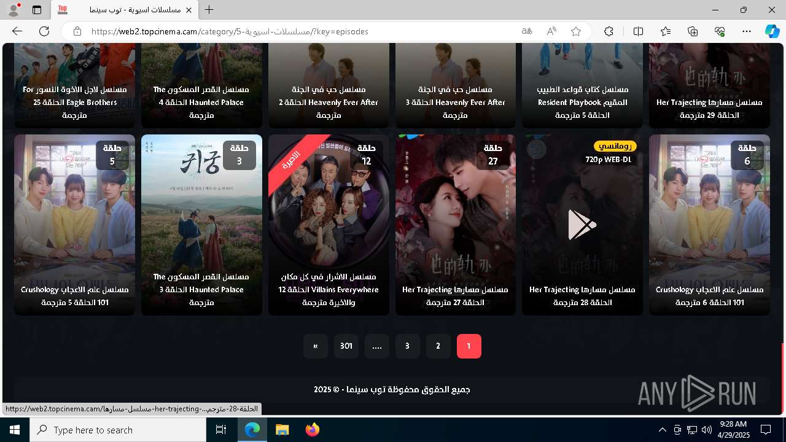Open Settings and more menu
Viewport: 786px width, 442px height.
point(747,31)
